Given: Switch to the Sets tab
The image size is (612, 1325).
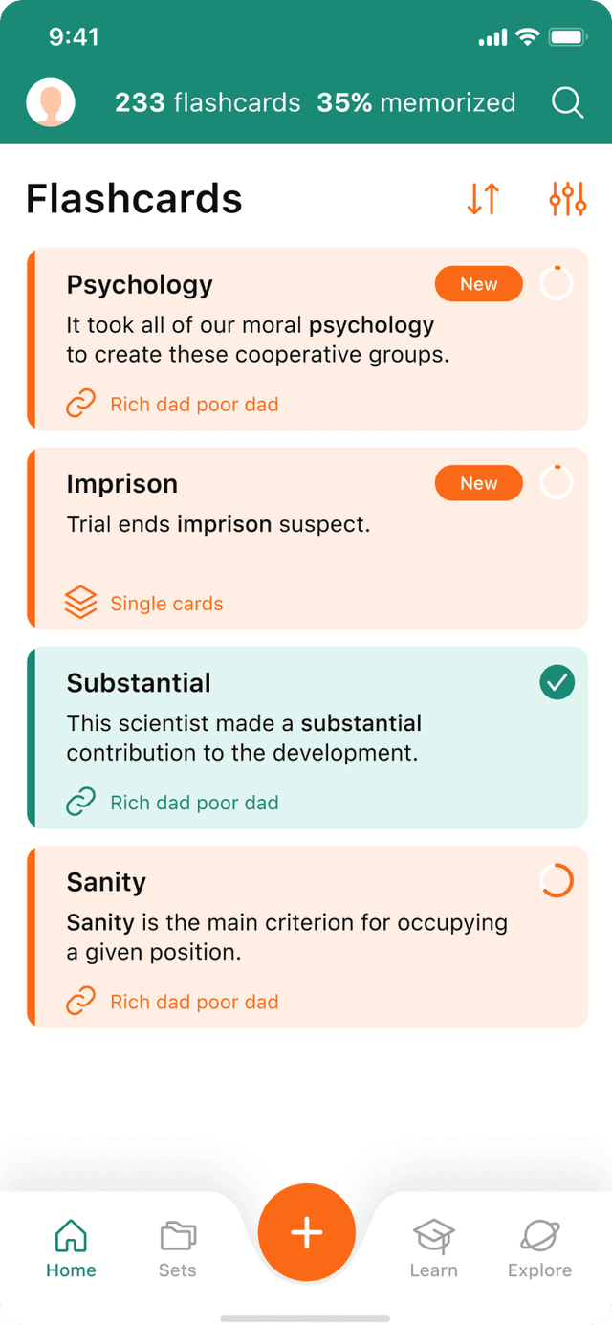Looking at the screenshot, I should 178,1248.
